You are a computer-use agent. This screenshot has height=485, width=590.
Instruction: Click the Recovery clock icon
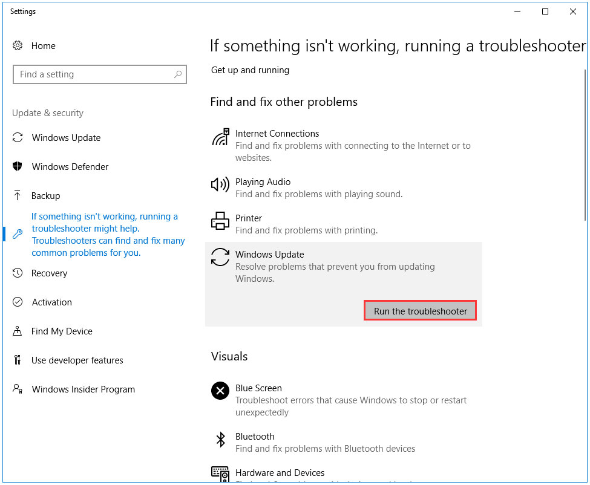[18, 273]
